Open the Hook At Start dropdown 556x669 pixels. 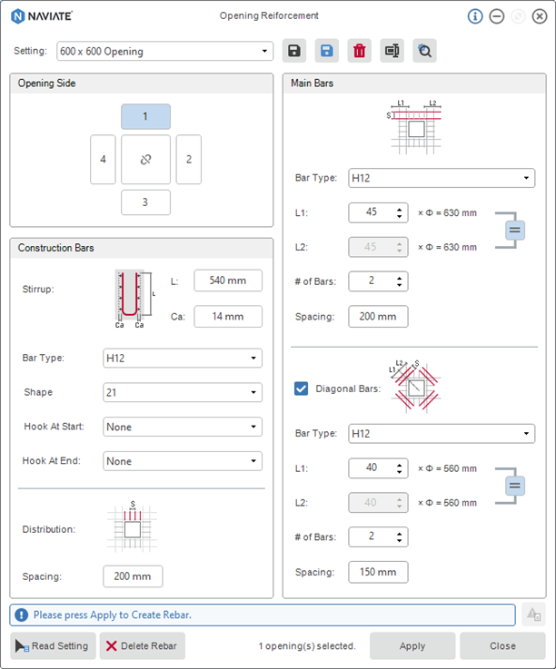[182, 427]
